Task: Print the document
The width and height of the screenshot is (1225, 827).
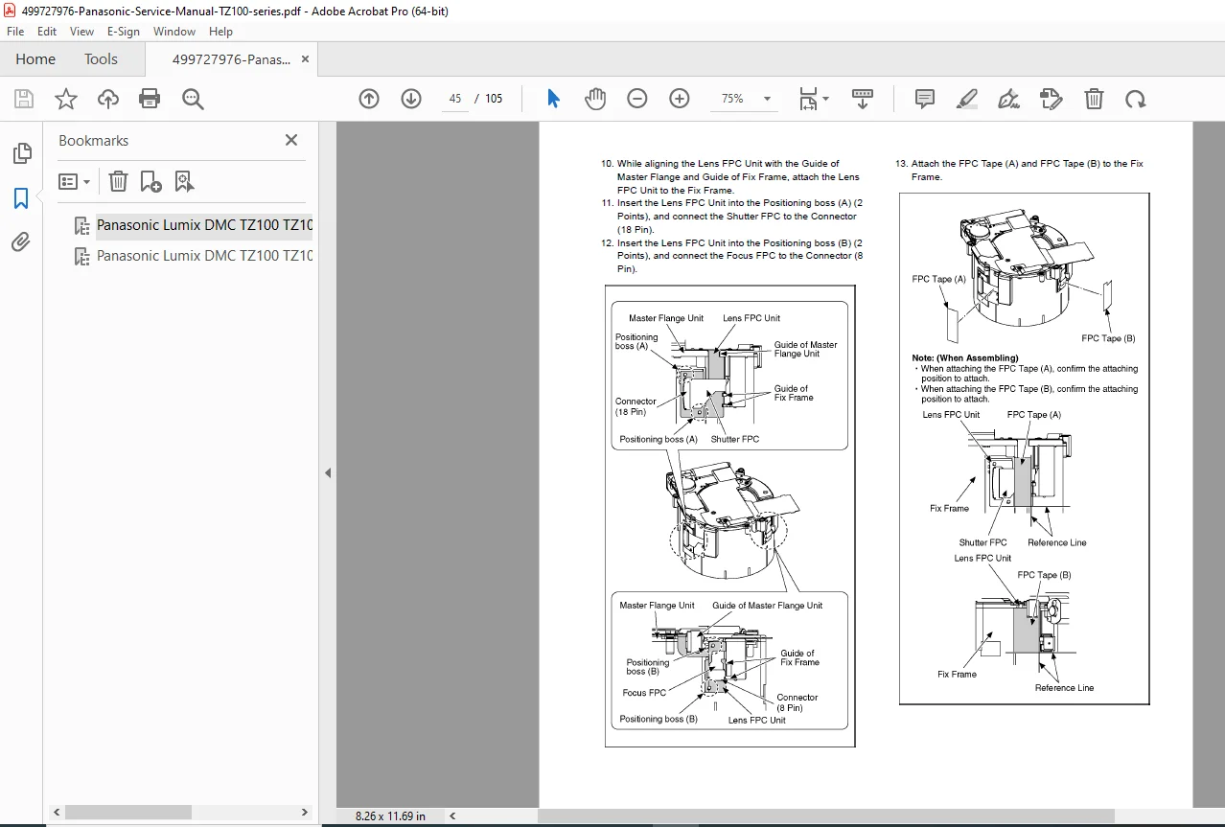Action: [x=150, y=99]
